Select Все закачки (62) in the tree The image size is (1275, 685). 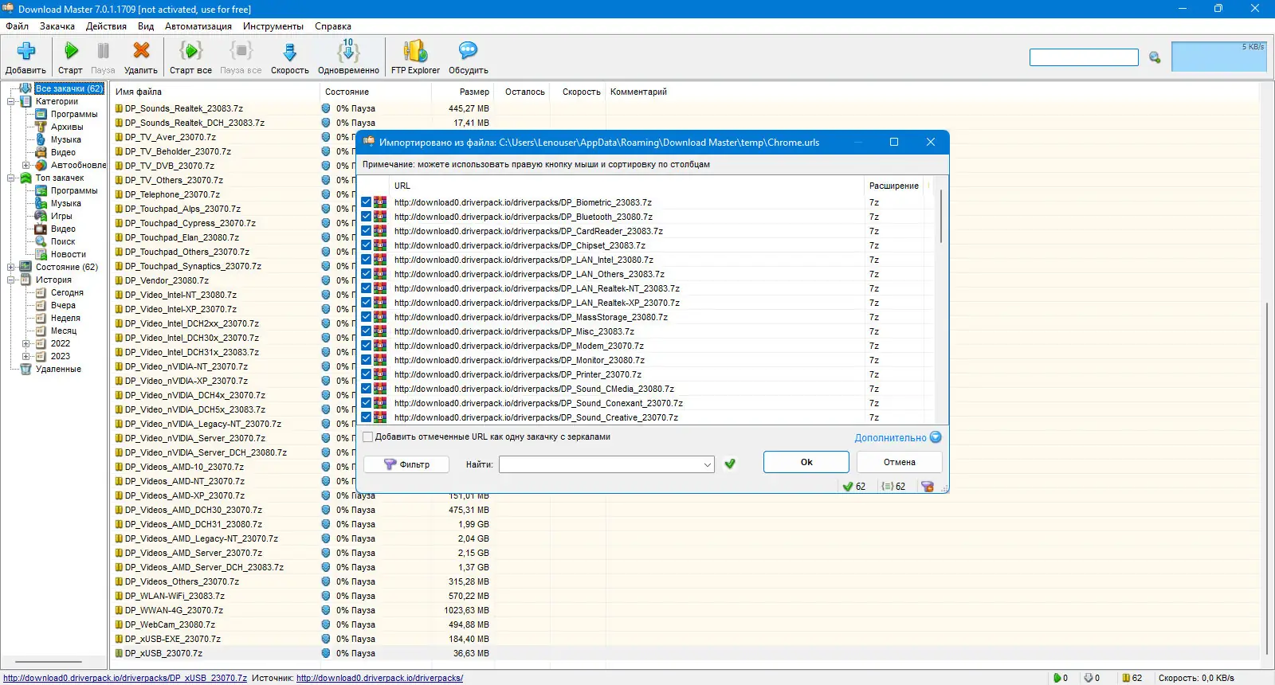pyautogui.click(x=69, y=88)
